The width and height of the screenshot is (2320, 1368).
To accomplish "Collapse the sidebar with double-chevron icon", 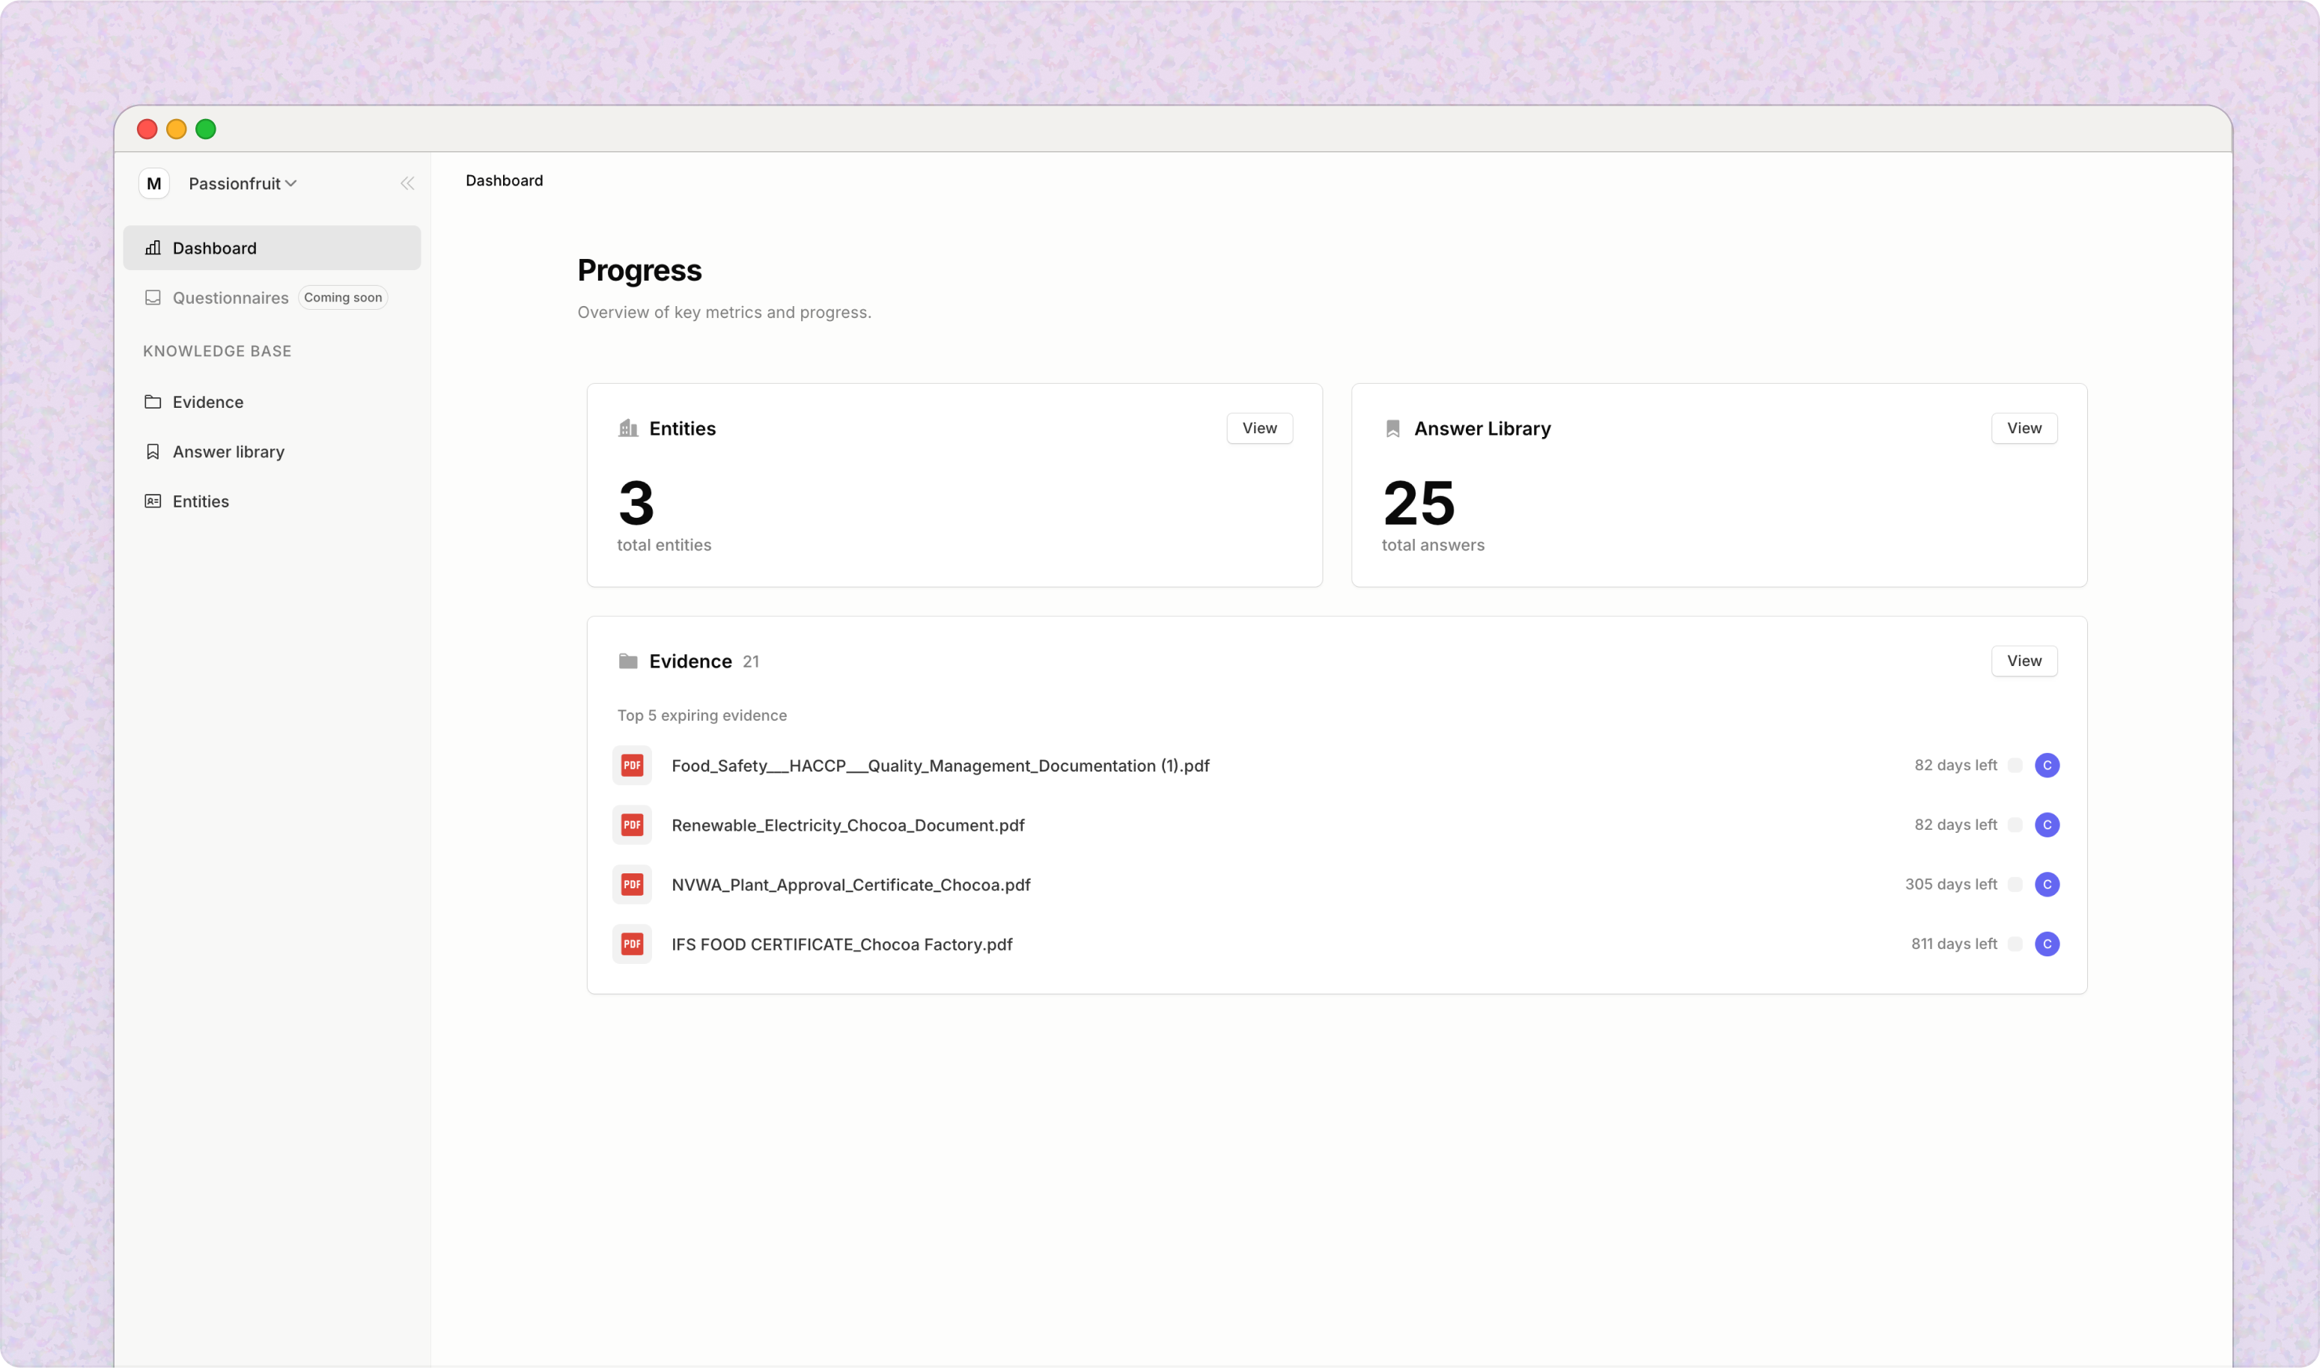I will click(x=407, y=183).
